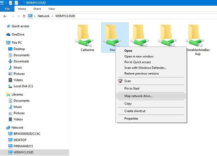Expand the chevron before Network breadcrumb
This screenshot has width=217, height=156.
coord(35,16)
